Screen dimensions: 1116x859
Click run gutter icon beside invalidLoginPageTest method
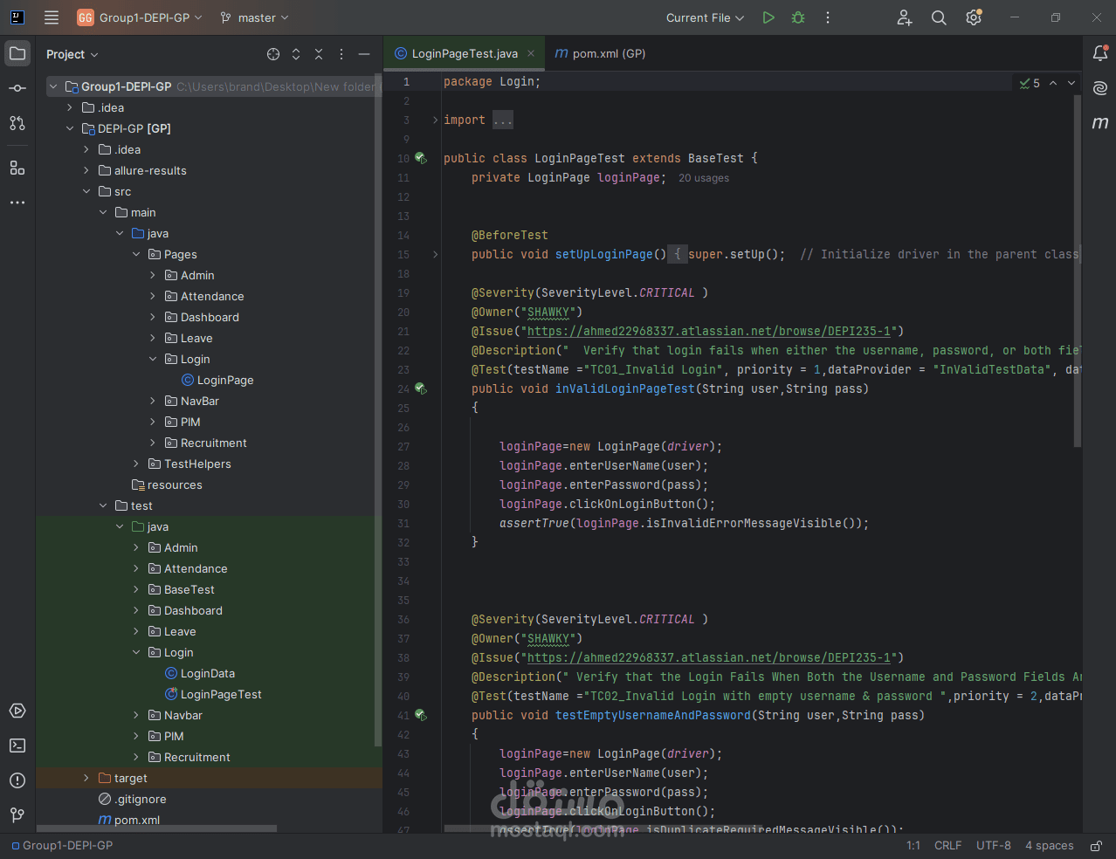(x=421, y=388)
